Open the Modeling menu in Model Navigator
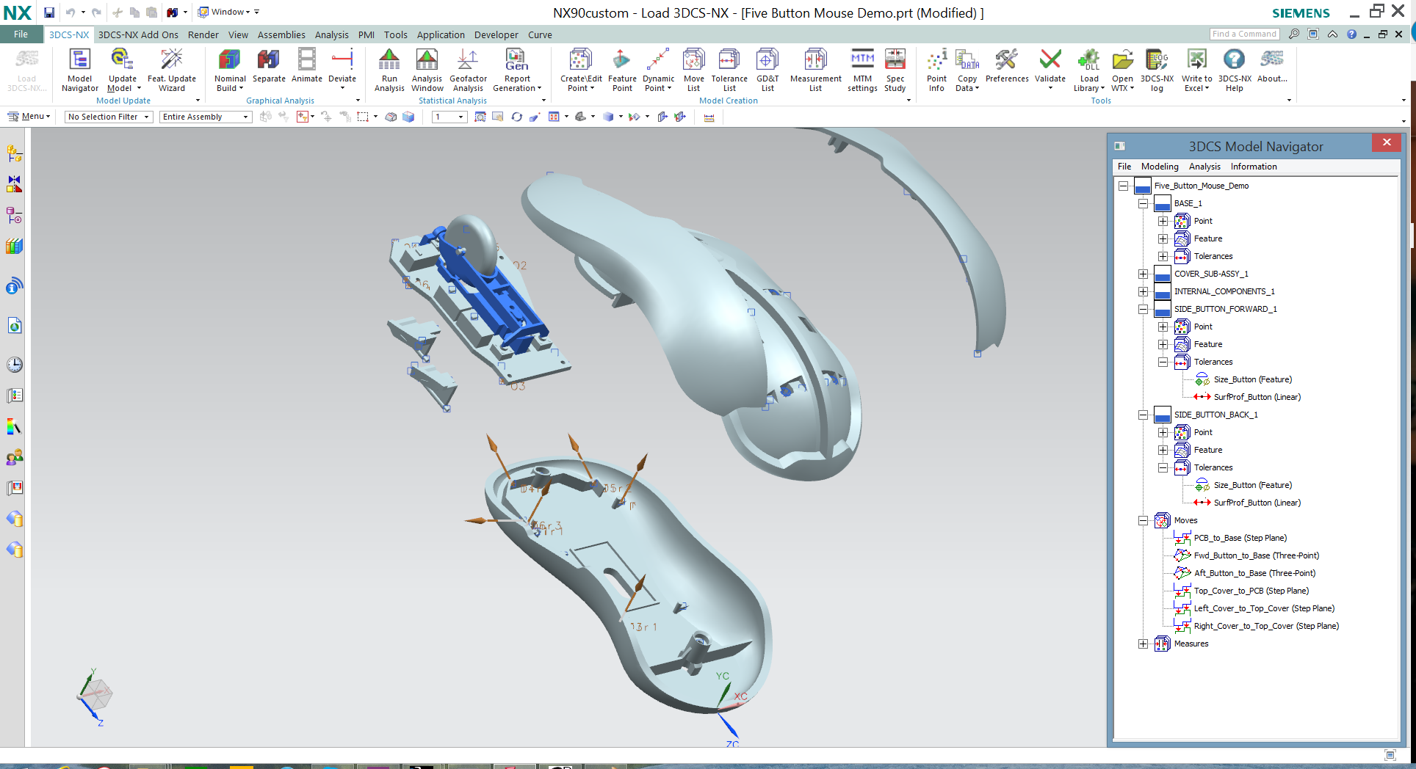1416x769 pixels. (1160, 167)
